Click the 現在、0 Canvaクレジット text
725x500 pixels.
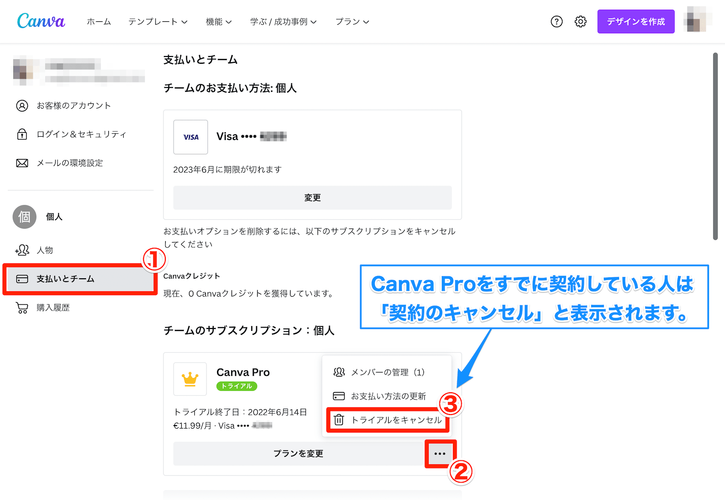click(249, 294)
